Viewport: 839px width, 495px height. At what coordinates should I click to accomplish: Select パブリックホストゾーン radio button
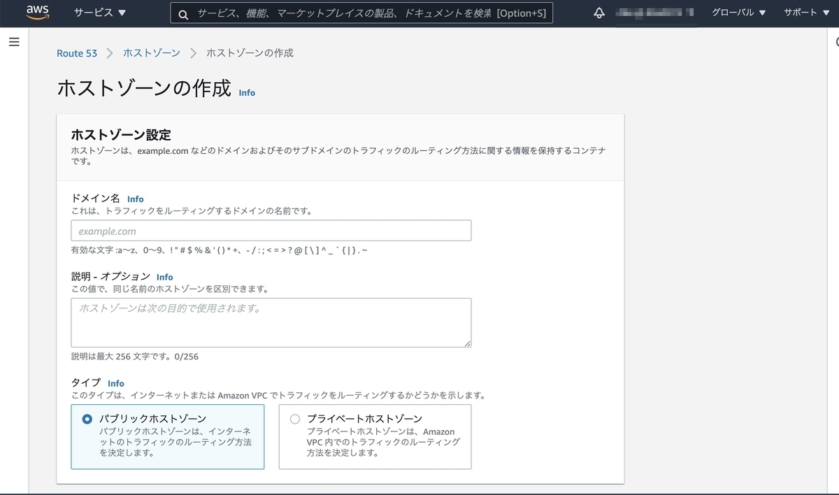(x=87, y=419)
